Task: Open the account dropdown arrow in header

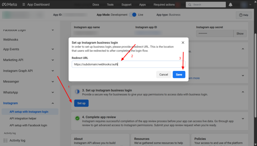Action: click(250, 5)
